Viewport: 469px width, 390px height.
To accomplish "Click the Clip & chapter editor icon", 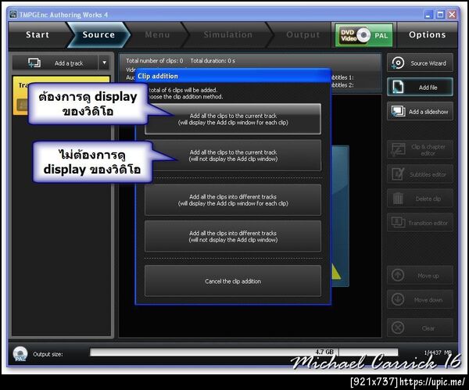I will [x=399, y=149].
